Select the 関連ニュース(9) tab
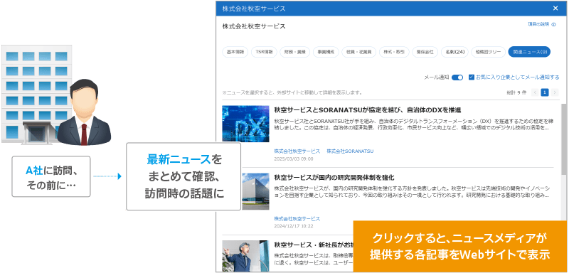The image size is (569, 273). pos(529,52)
